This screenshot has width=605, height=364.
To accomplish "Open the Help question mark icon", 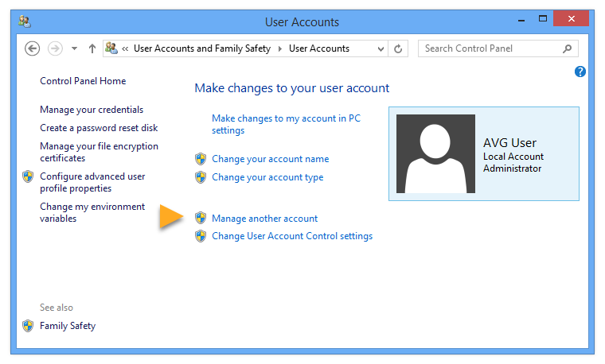I will coord(580,72).
